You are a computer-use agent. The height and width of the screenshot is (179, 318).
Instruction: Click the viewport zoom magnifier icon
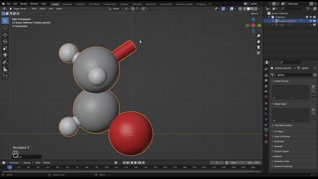tap(258, 36)
